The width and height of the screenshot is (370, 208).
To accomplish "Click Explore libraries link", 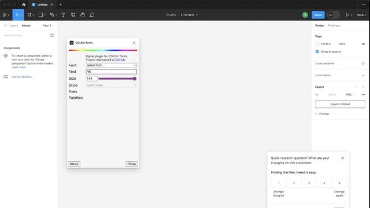I will 23,77.
